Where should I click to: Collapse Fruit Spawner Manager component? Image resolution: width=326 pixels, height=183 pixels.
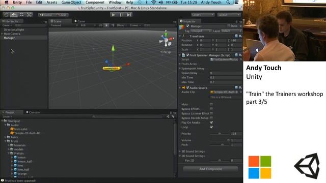point(180,55)
